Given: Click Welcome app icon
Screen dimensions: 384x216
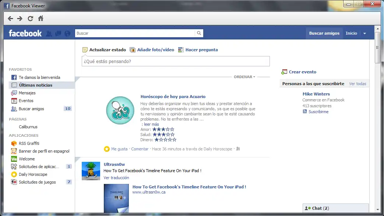Looking at the screenshot, I should click(14, 159).
